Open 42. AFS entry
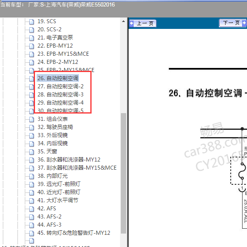The height and width of the screenshot is (247, 247). pos(47,209)
